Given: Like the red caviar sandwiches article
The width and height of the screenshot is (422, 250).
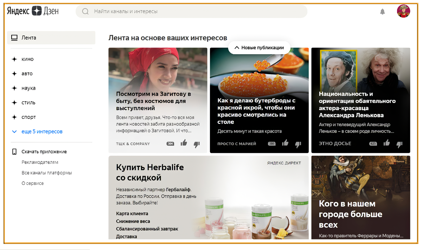Looking at the screenshot, I should 285,143.
